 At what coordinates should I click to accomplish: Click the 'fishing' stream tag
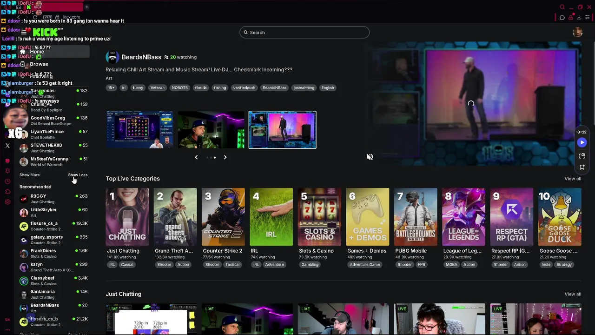pyautogui.click(x=220, y=87)
